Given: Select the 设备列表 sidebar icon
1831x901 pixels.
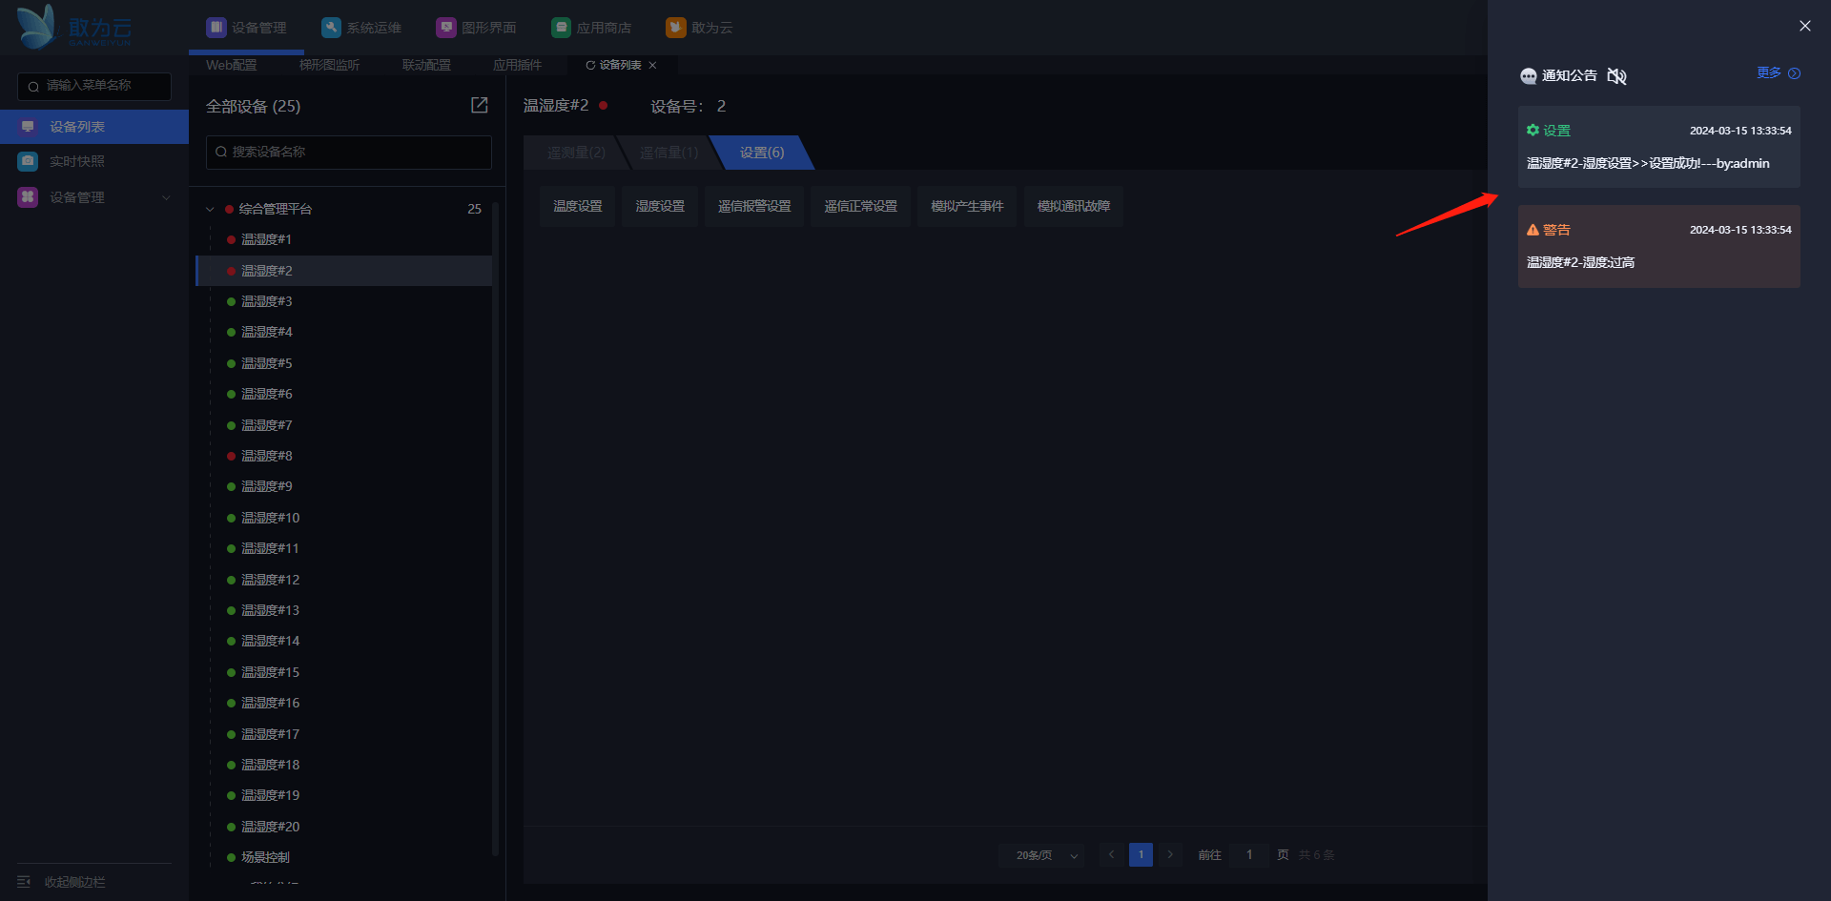Looking at the screenshot, I should (28, 127).
